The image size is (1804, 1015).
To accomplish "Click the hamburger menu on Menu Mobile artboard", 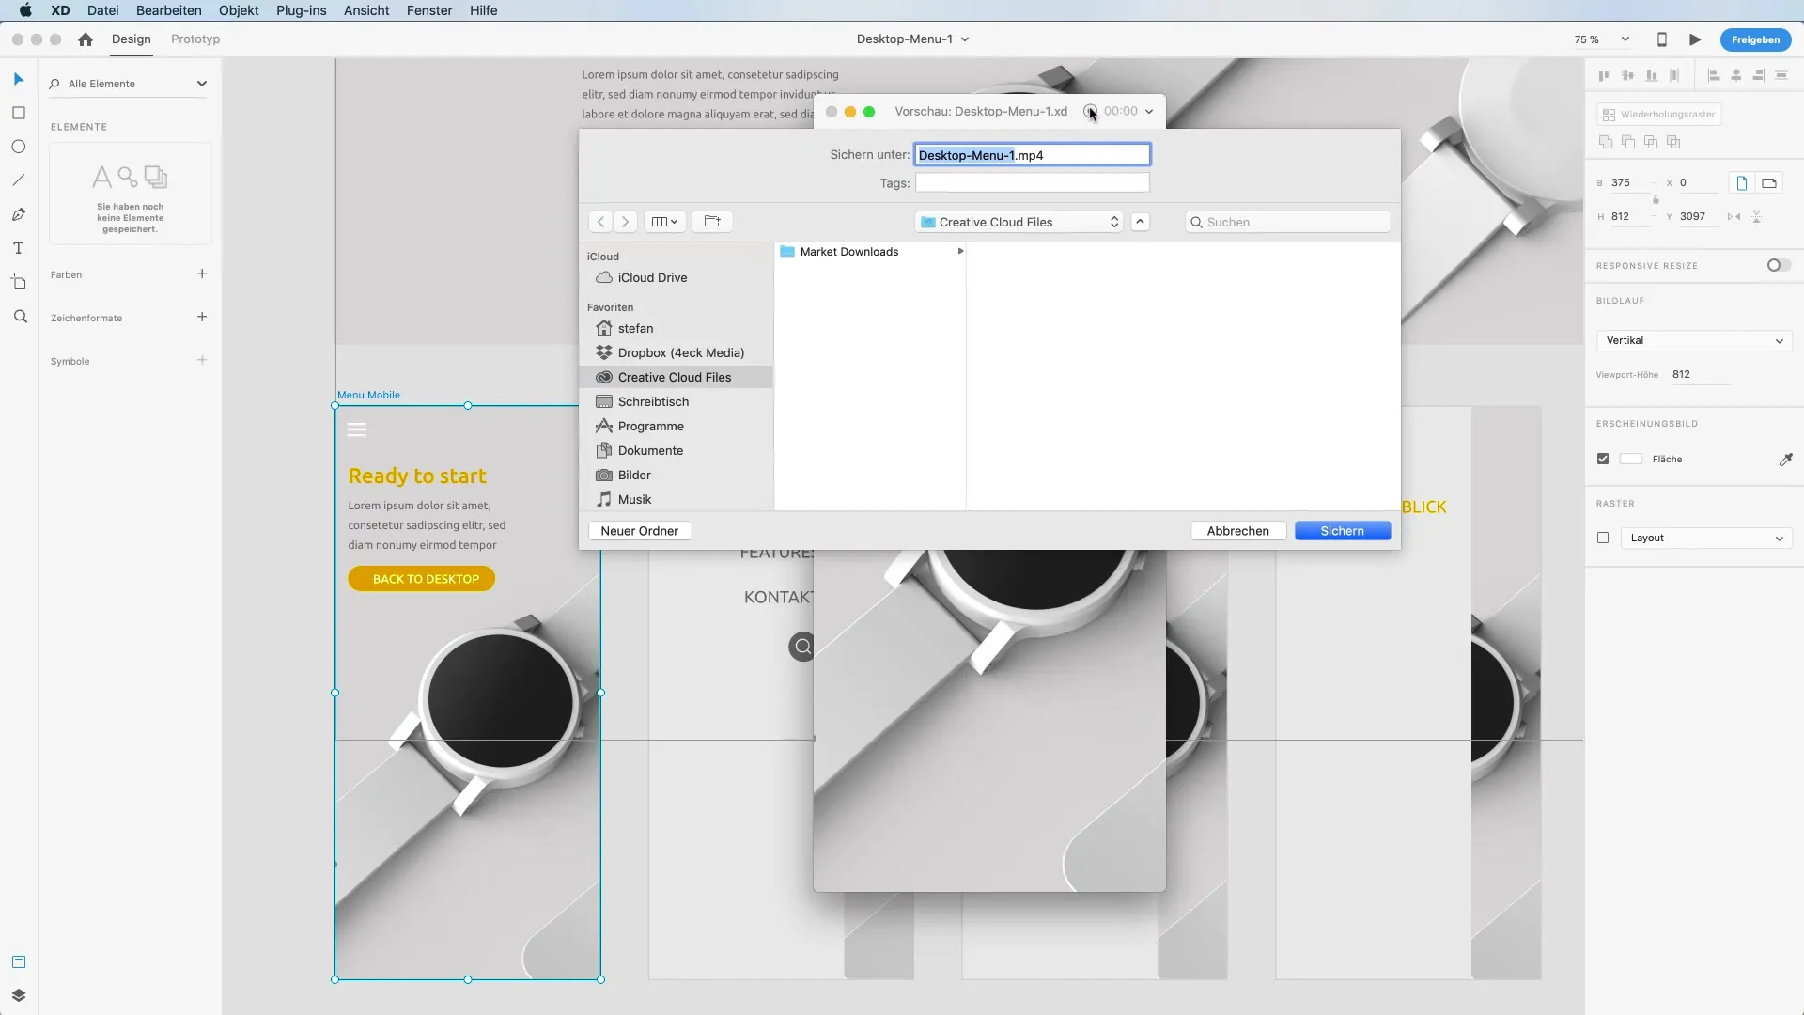I will pos(356,430).
